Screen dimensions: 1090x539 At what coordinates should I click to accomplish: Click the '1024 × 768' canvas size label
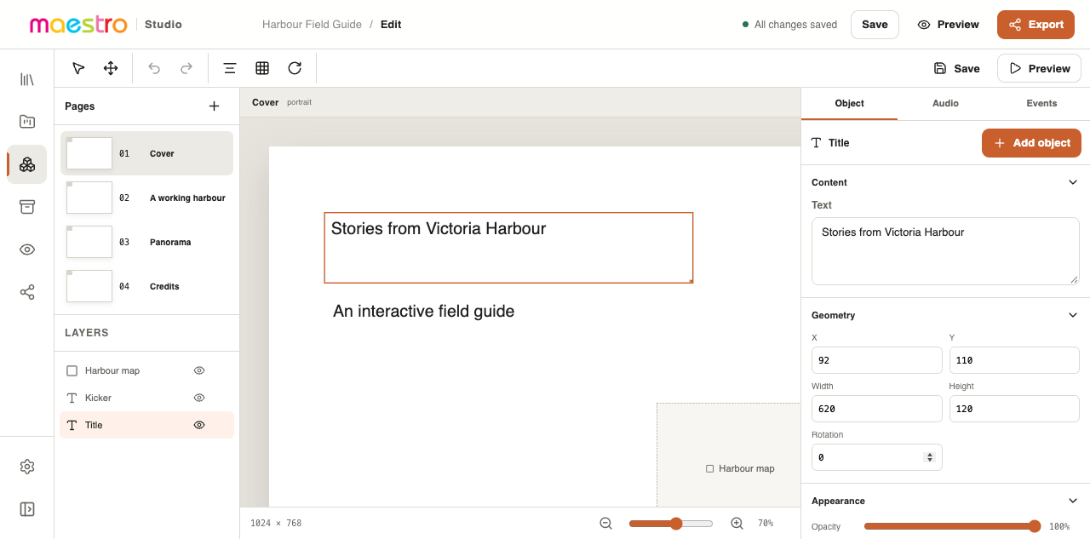point(276,524)
